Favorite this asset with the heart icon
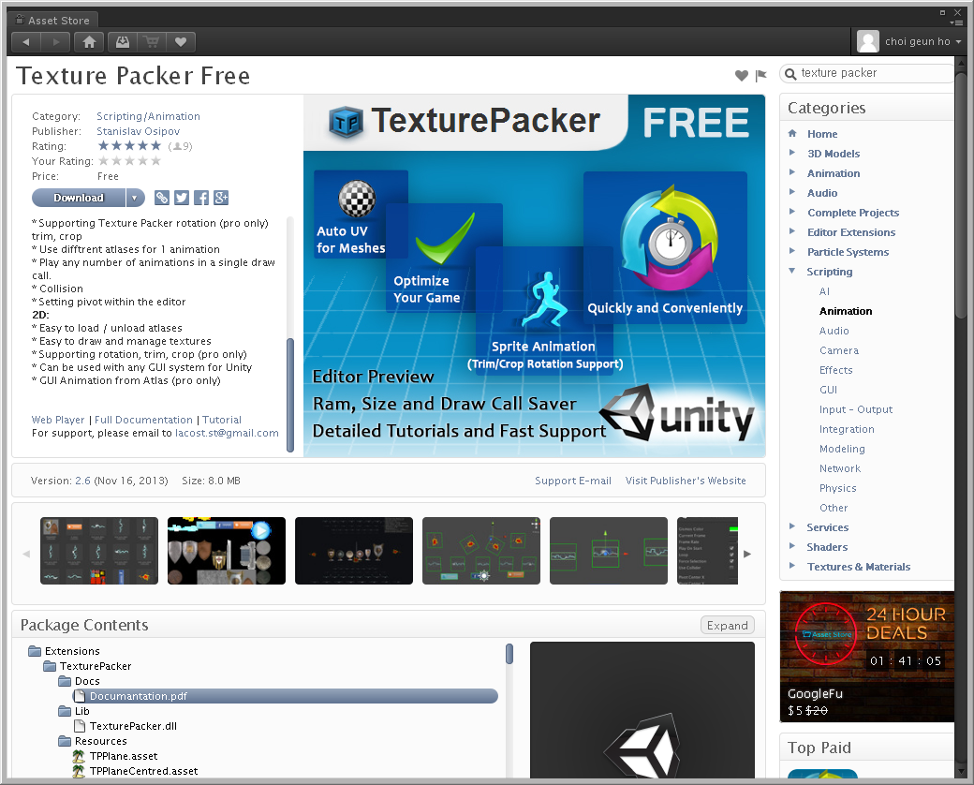 (x=741, y=76)
